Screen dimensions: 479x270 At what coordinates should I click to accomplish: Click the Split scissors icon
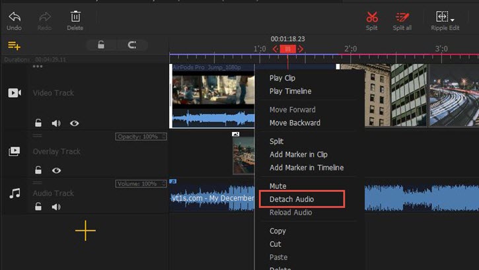coord(372,17)
